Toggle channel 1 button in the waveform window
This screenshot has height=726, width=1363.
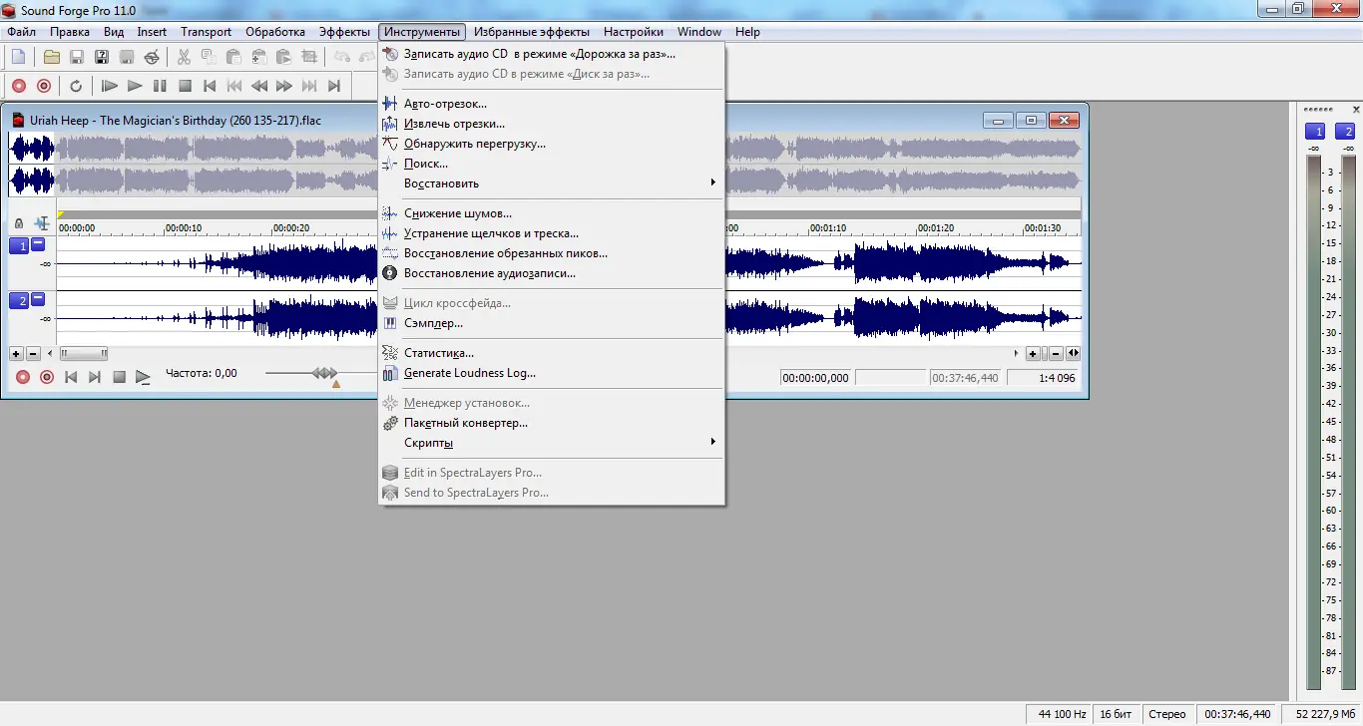pyautogui.click(x=19, y=246)
